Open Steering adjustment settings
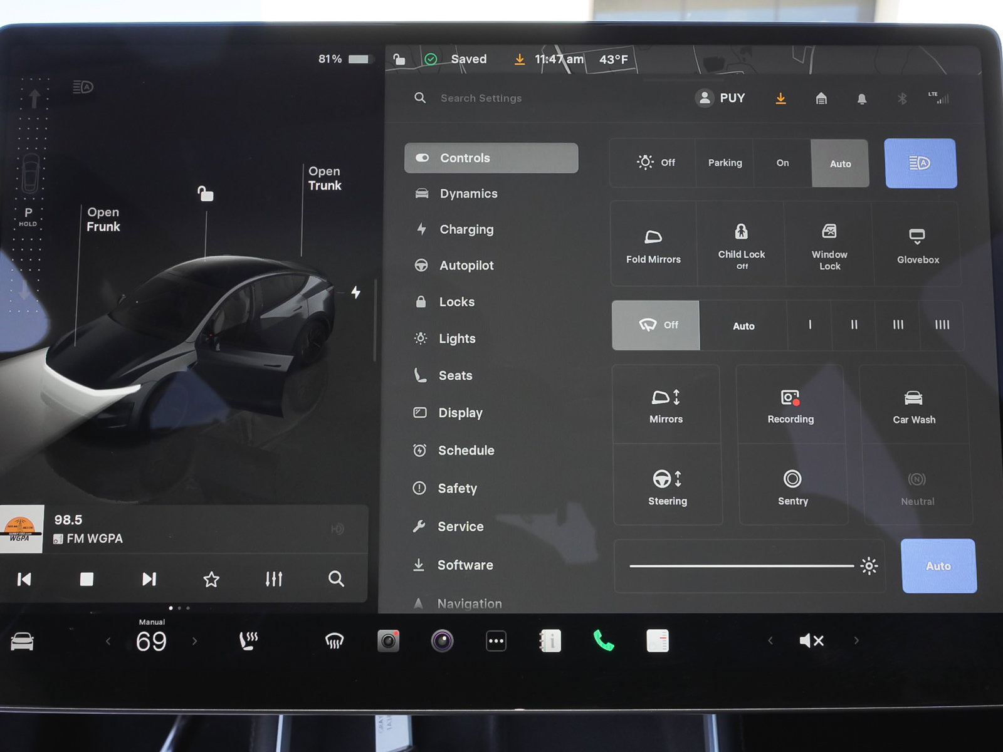The height and width of the screenshot is (752, 1003). [667, 486]
